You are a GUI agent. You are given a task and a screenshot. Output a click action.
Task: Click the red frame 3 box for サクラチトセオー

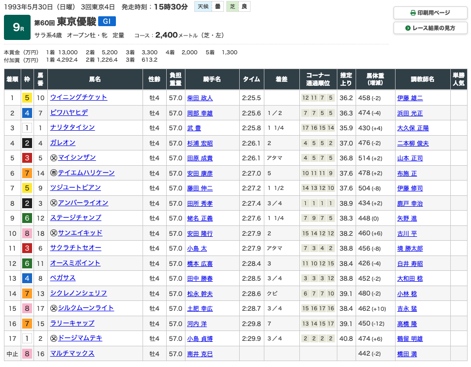(x=26, y=249)
